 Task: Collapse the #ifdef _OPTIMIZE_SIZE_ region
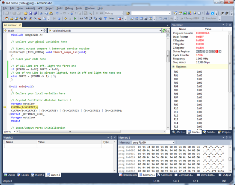(x=10, y=114)
